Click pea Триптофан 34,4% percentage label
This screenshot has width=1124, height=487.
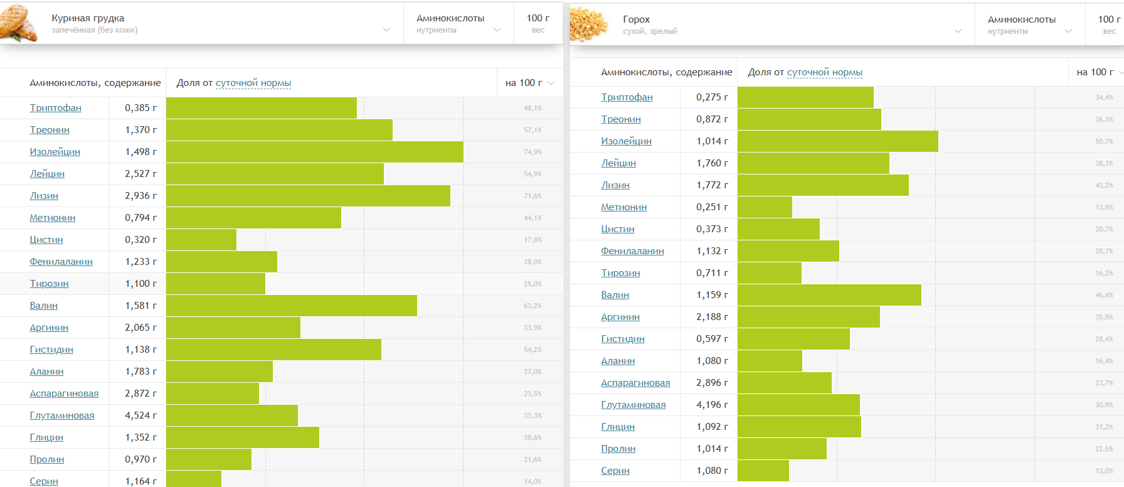pos(1104,97)
